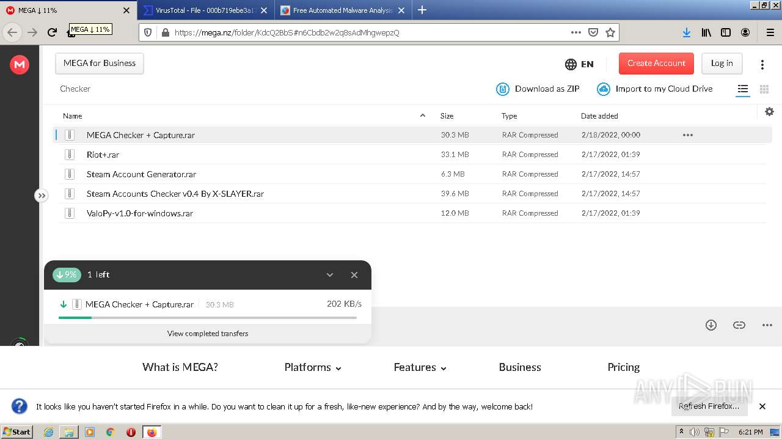
Task: Click the link icon at bottom right
Action: point(739,325)
